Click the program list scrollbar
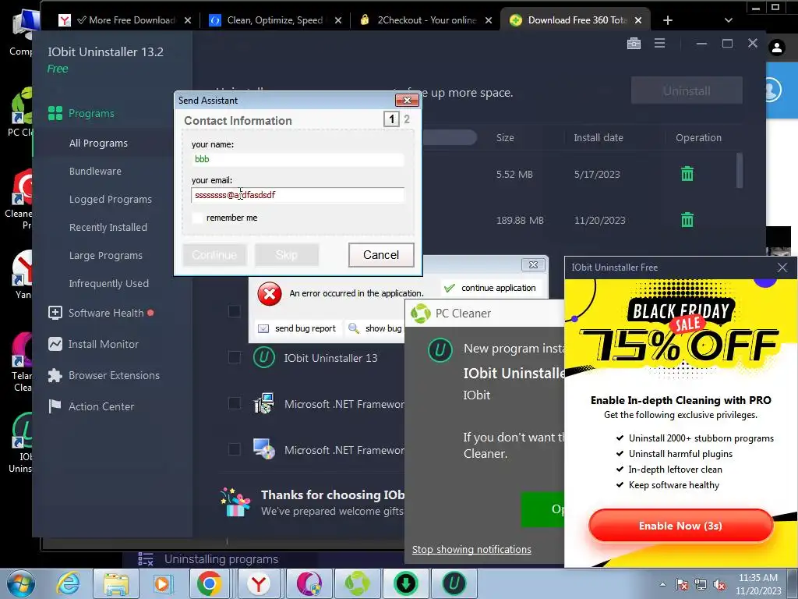The image size is (798, 599). pyautogui.click(x=740, y=171)
